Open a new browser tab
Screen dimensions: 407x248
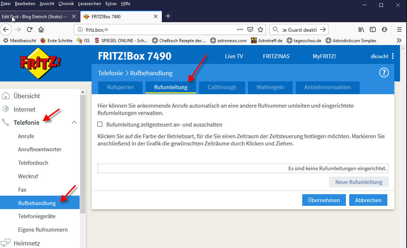pos(168,16)
